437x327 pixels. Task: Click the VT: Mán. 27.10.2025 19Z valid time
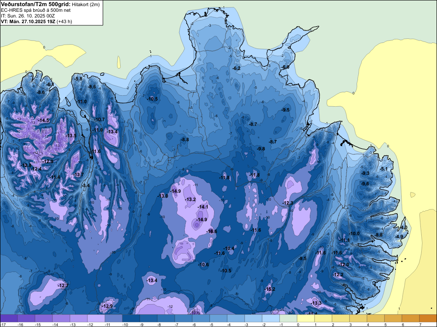click(28, 21)
